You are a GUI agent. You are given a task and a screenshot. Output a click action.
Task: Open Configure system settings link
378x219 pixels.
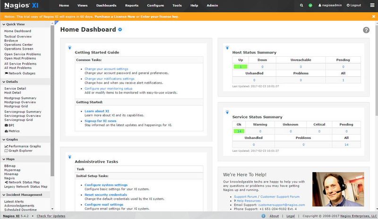pos(106,185)
